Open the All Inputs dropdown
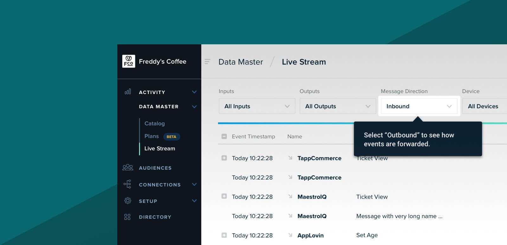507x245 pixels. 257,106
